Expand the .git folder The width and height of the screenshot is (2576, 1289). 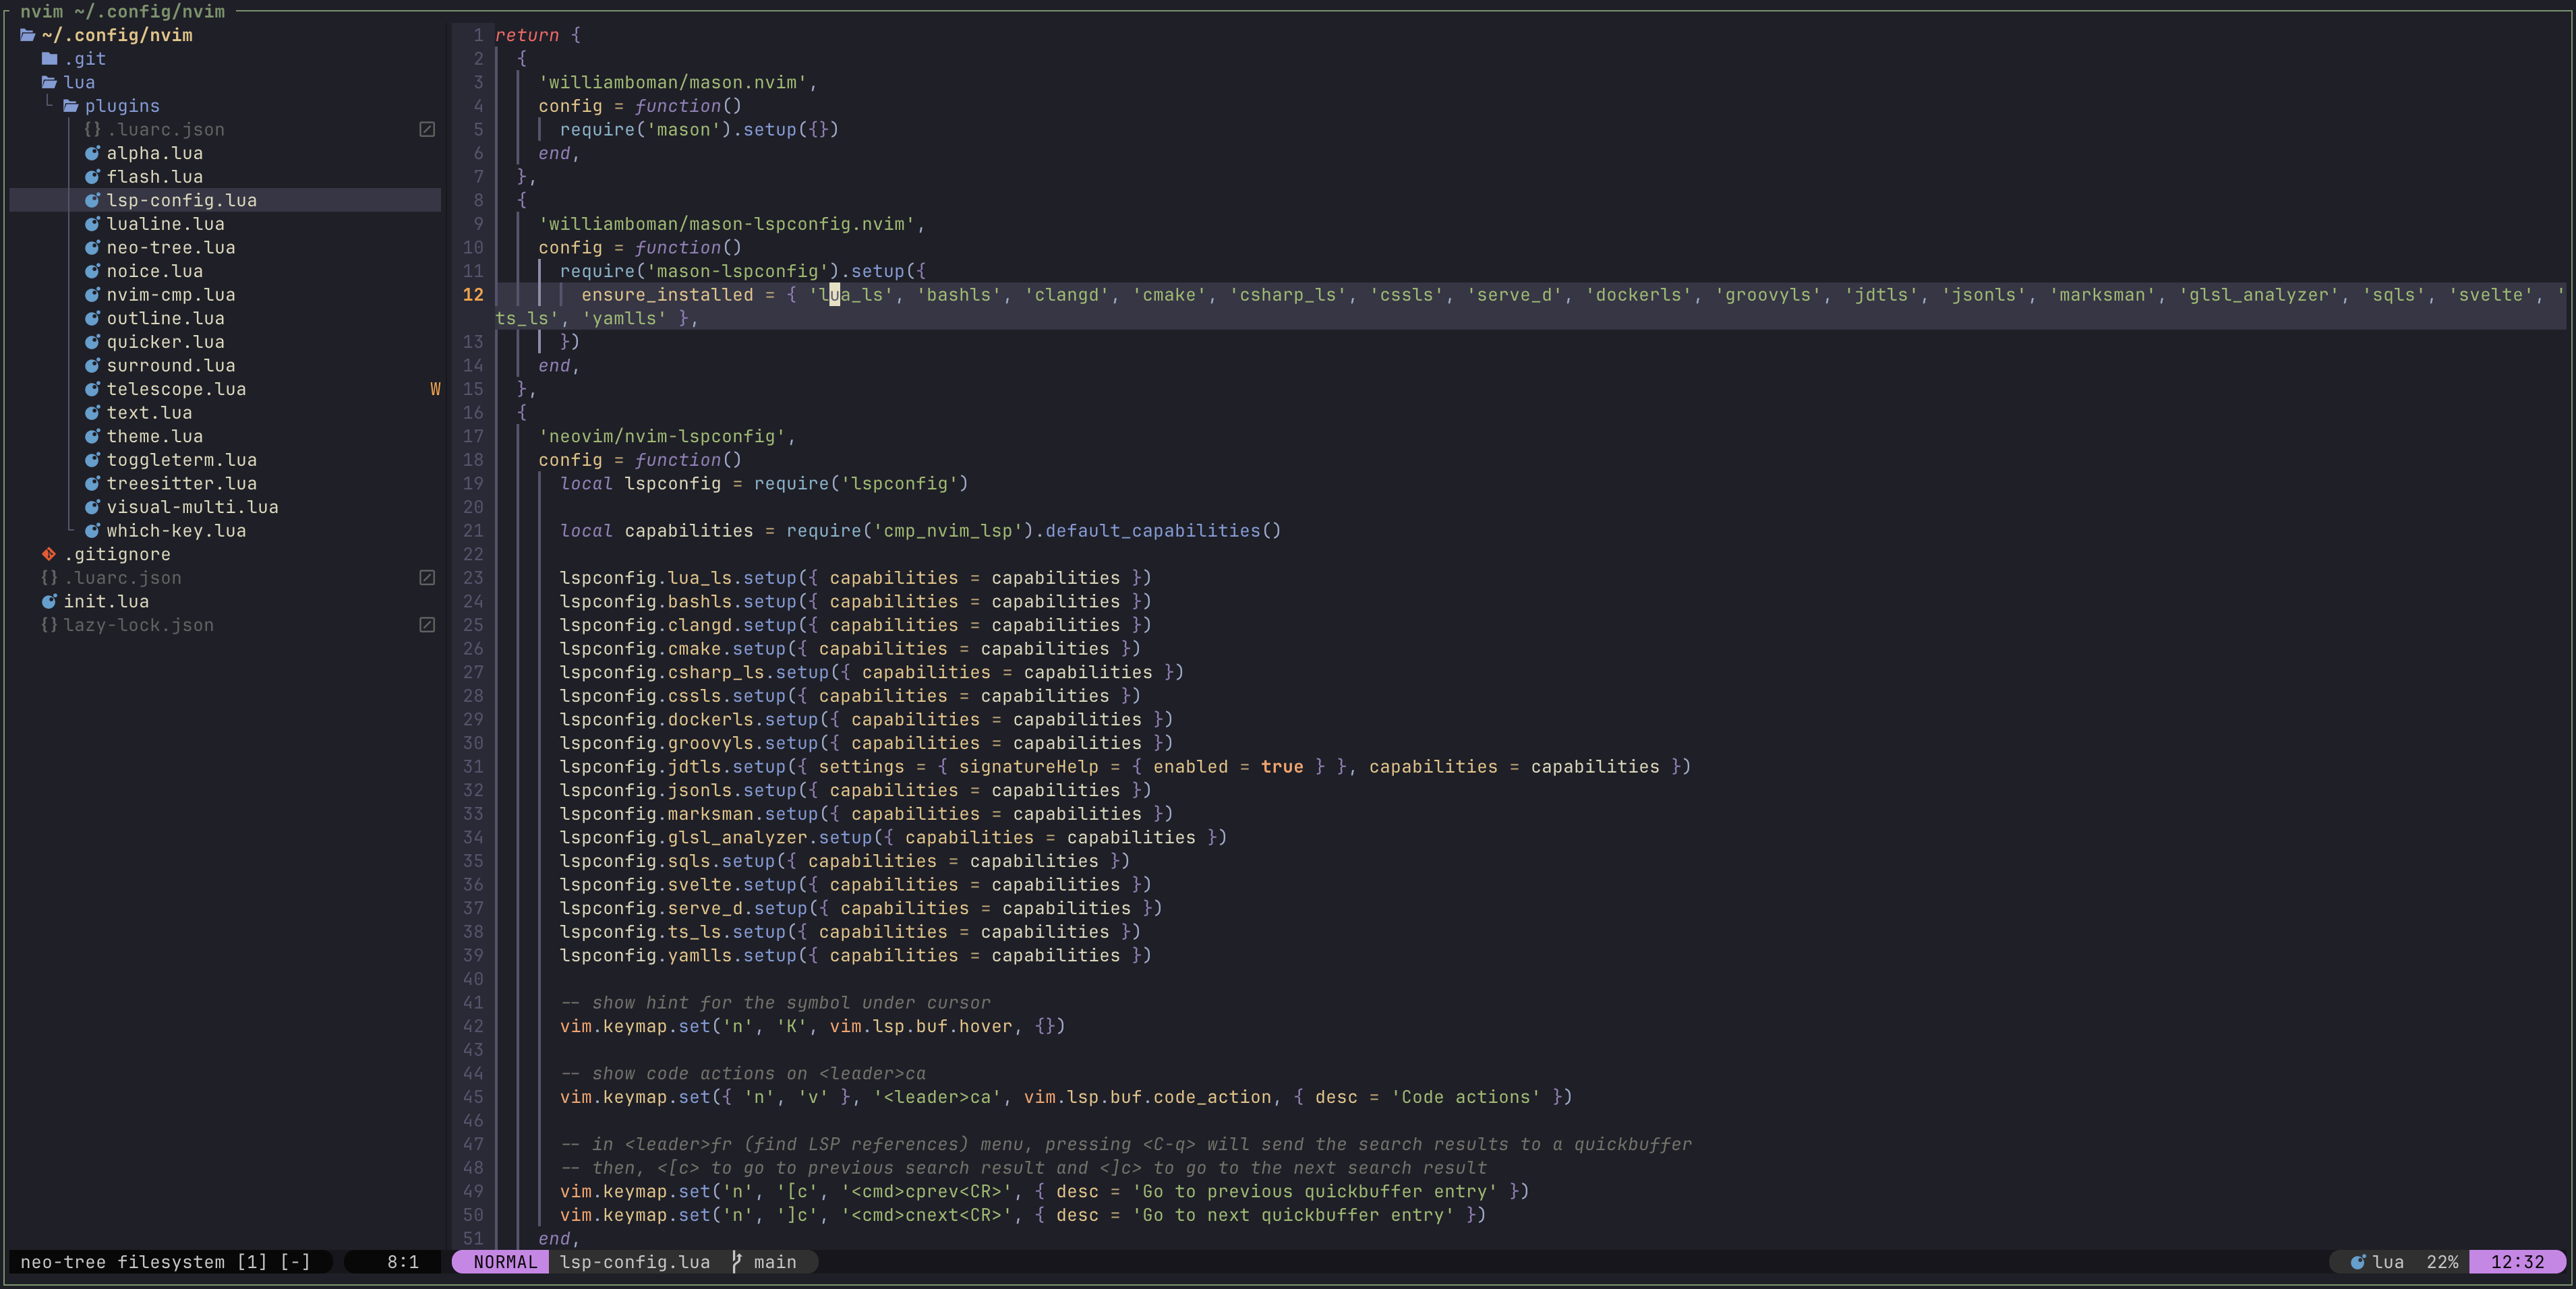[x=85, y=58]
